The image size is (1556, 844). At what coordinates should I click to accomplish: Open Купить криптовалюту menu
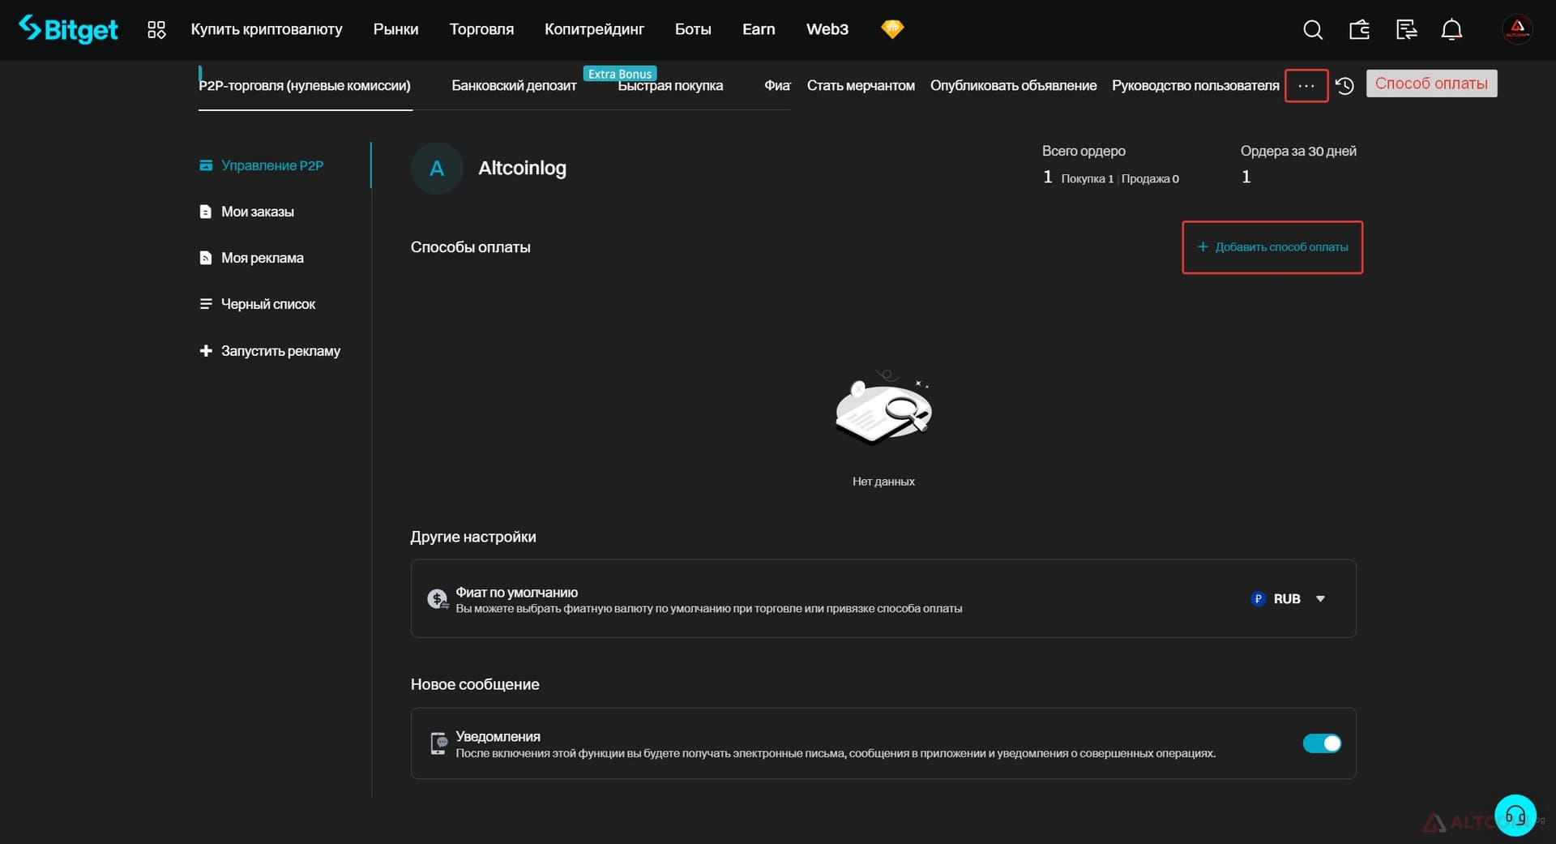(267, 29)
